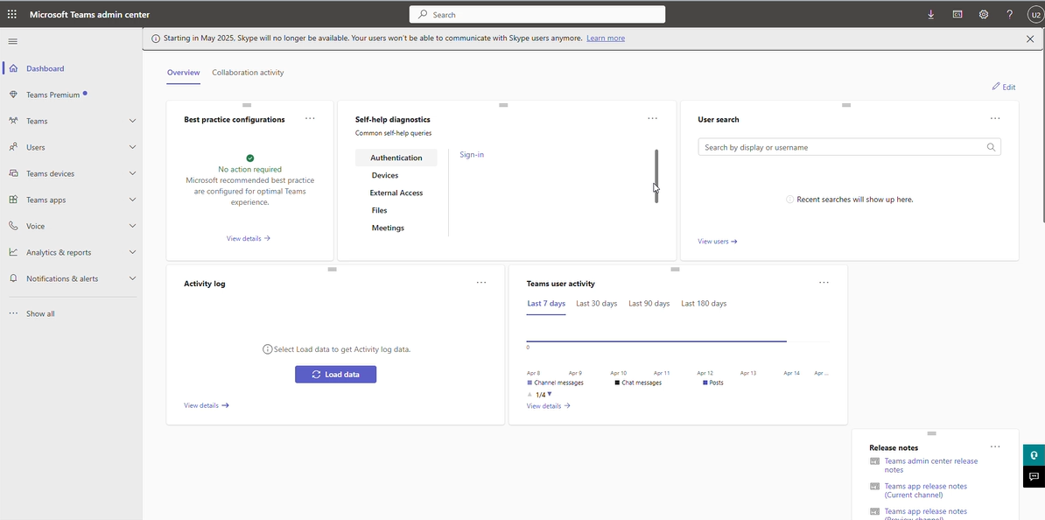Click the Teams people icon in sidebar

tap(13, 121)
